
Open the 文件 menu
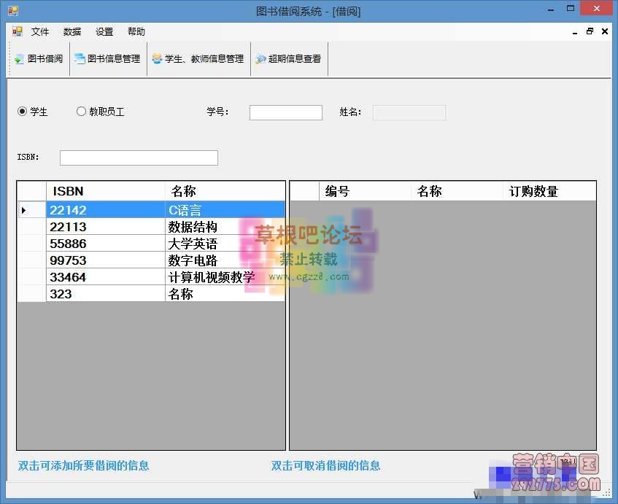(40, 31)
